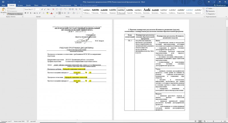Image resolution: width=228 pixels, height=123 pixels.
Task: Click tell-me search box
Action: (89, 5)
